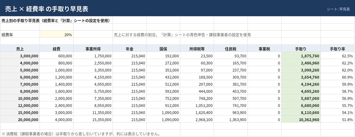Image resolution: width=355 pixels, height=137 pixels.
Task: Select the 事業所得 column header
Action: pyautogui.click(x=93, y=48)
